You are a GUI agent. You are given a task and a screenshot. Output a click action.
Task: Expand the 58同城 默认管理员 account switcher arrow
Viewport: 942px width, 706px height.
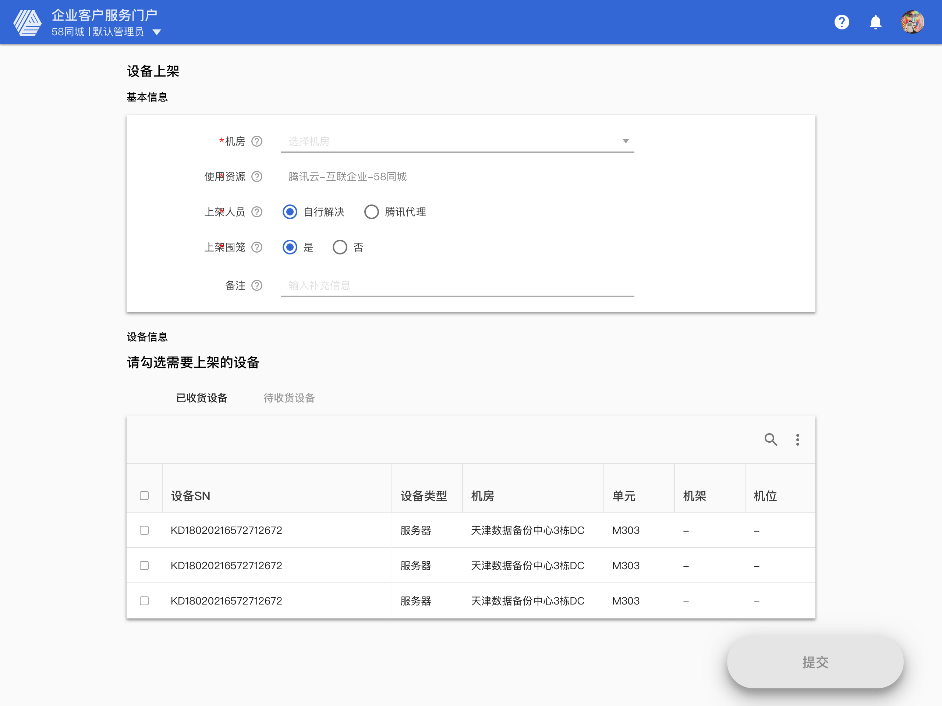157,32
